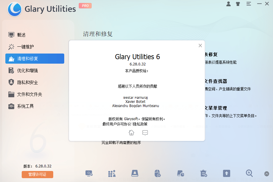Open the registry blocks cleaner icon
Screen dimensions: 273x182
112,173
